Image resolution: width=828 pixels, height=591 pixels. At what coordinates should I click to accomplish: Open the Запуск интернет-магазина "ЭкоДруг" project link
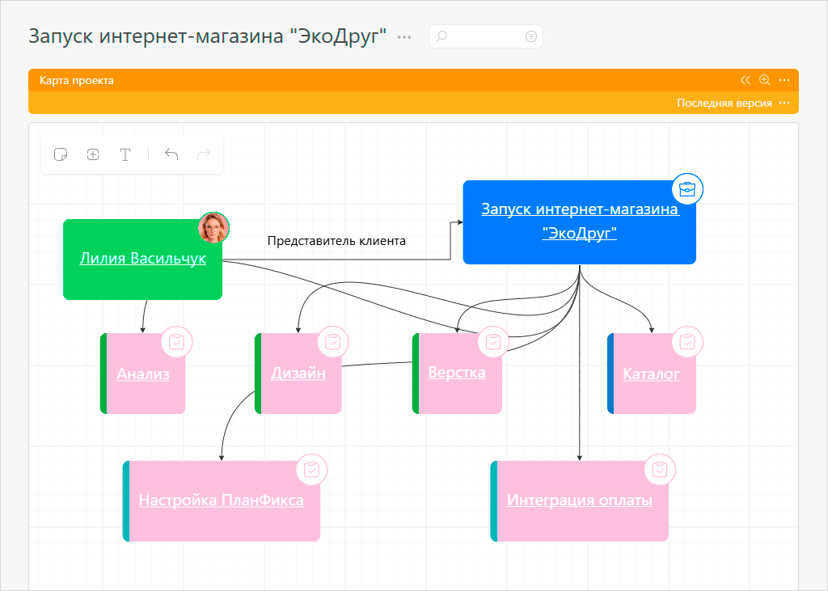pyautogui.click(x=580, y=221)
